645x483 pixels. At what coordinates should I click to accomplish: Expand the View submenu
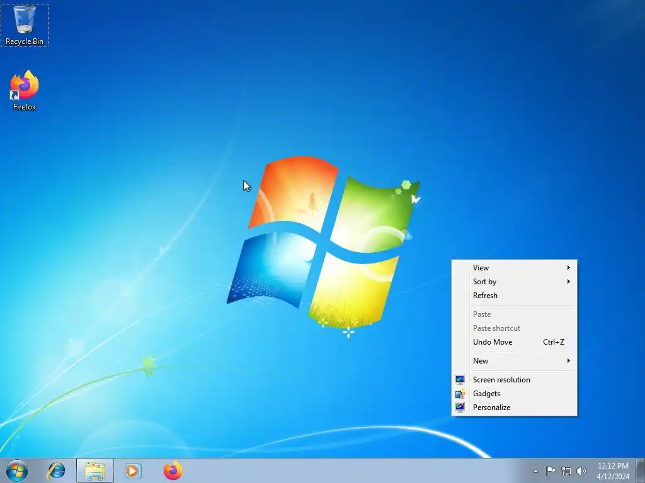[x=514, y=268]
